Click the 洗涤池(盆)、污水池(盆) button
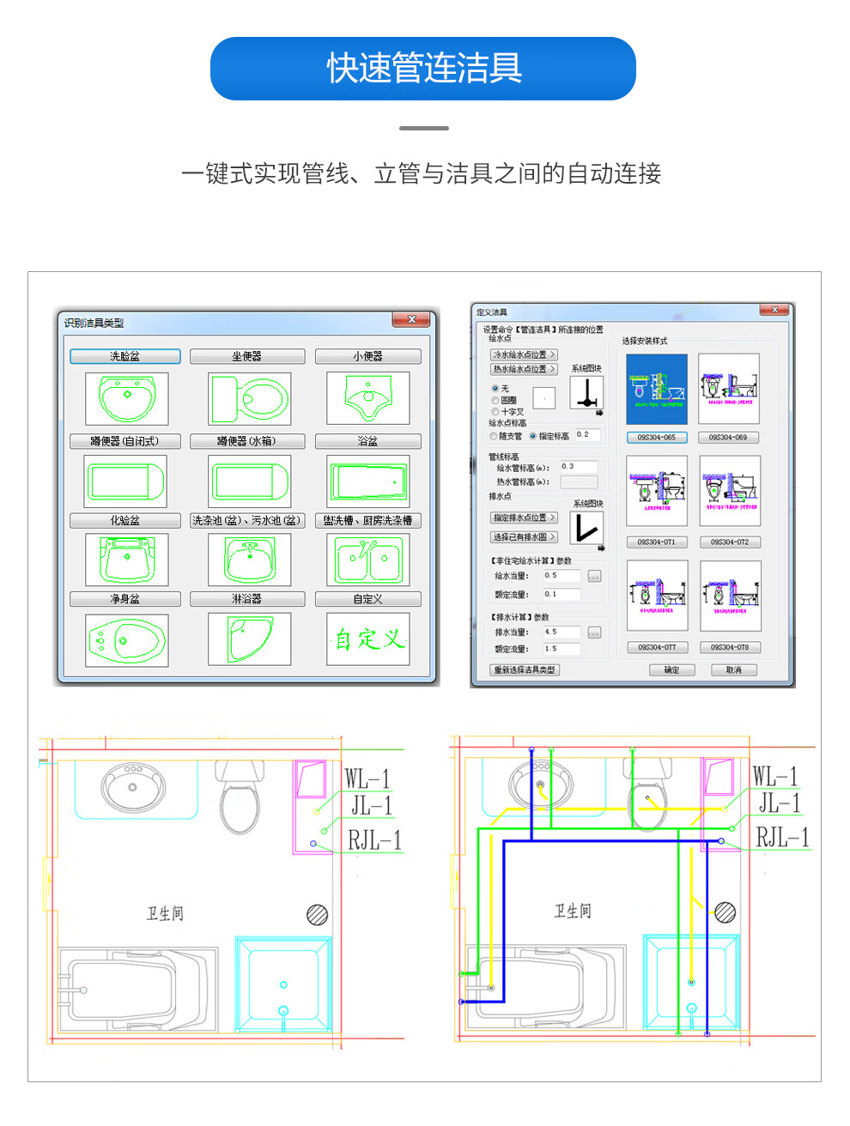The image size is (850, 1126). [x=247, y=520]
